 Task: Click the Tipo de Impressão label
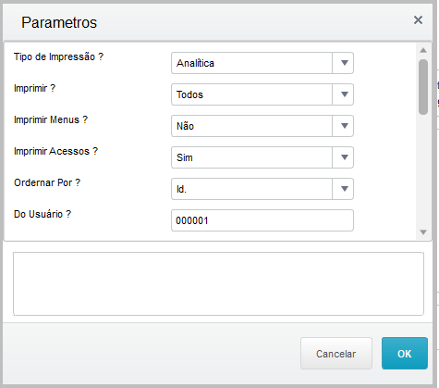pos(58,56)
